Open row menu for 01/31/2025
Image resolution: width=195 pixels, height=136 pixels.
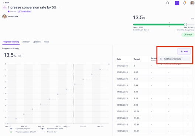188,72
